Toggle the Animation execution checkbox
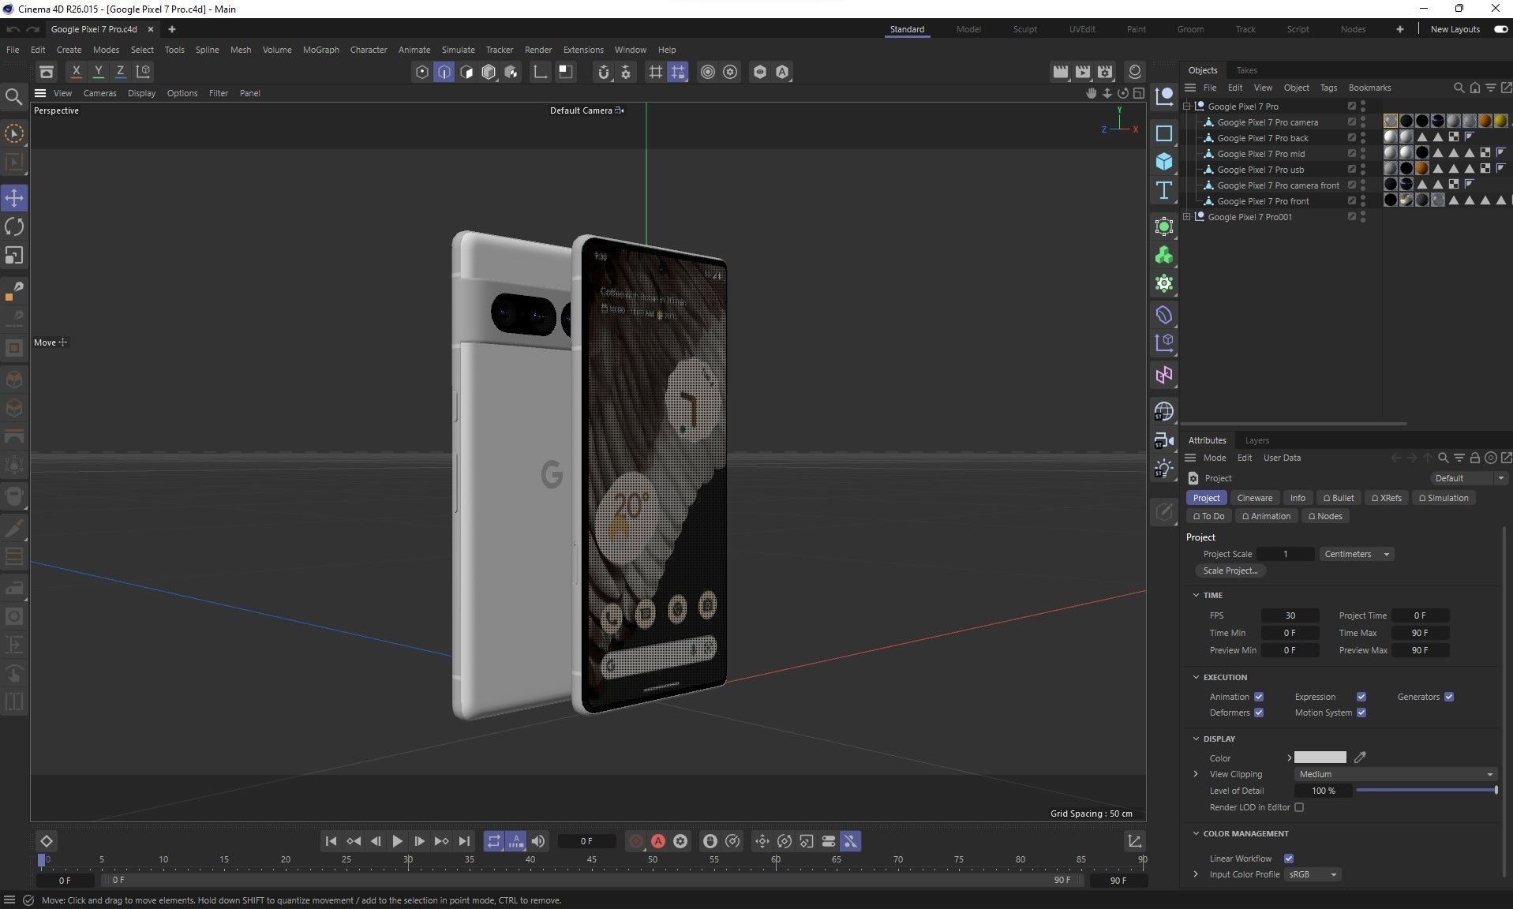Viewport: 1513px width, 909px height. coord(1259,697)
